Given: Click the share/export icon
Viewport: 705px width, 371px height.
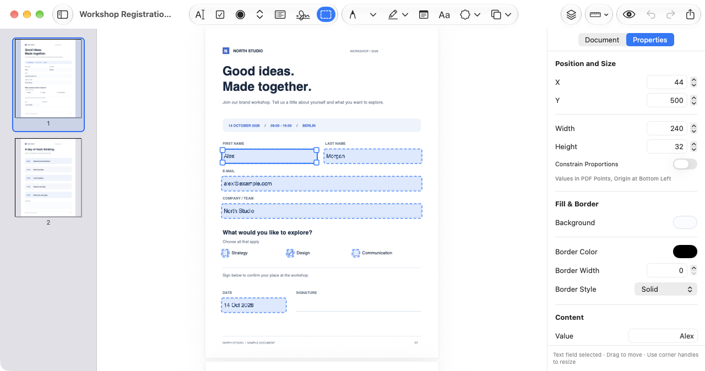Looking at the screenshot, I should point(690,15).
